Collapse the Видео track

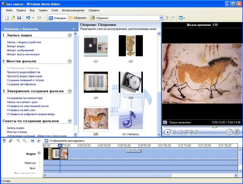pos(39,153)
